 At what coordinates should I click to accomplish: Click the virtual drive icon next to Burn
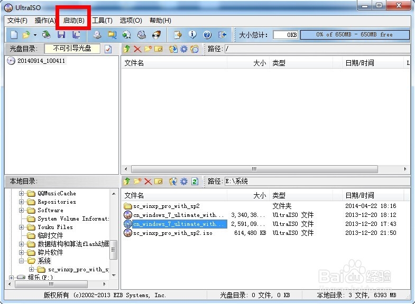click(x=142, y=35)
